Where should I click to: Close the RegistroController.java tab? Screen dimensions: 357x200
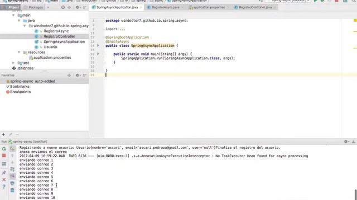click(275, 7)
